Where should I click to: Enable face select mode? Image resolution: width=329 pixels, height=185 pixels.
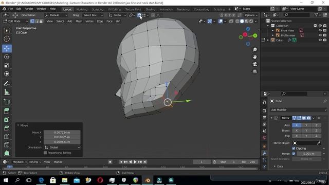41,21
